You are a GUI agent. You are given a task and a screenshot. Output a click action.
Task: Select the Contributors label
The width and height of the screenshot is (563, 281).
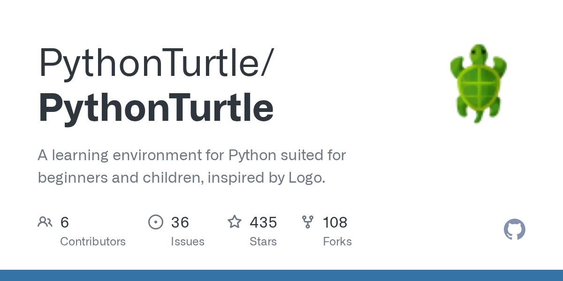tap(93, 242)
